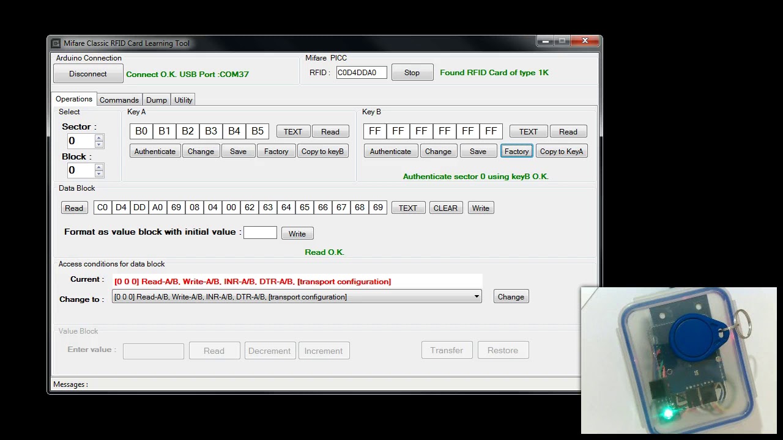Authenticate using Key A
783x440 pixels.
(x=155, y=152)
